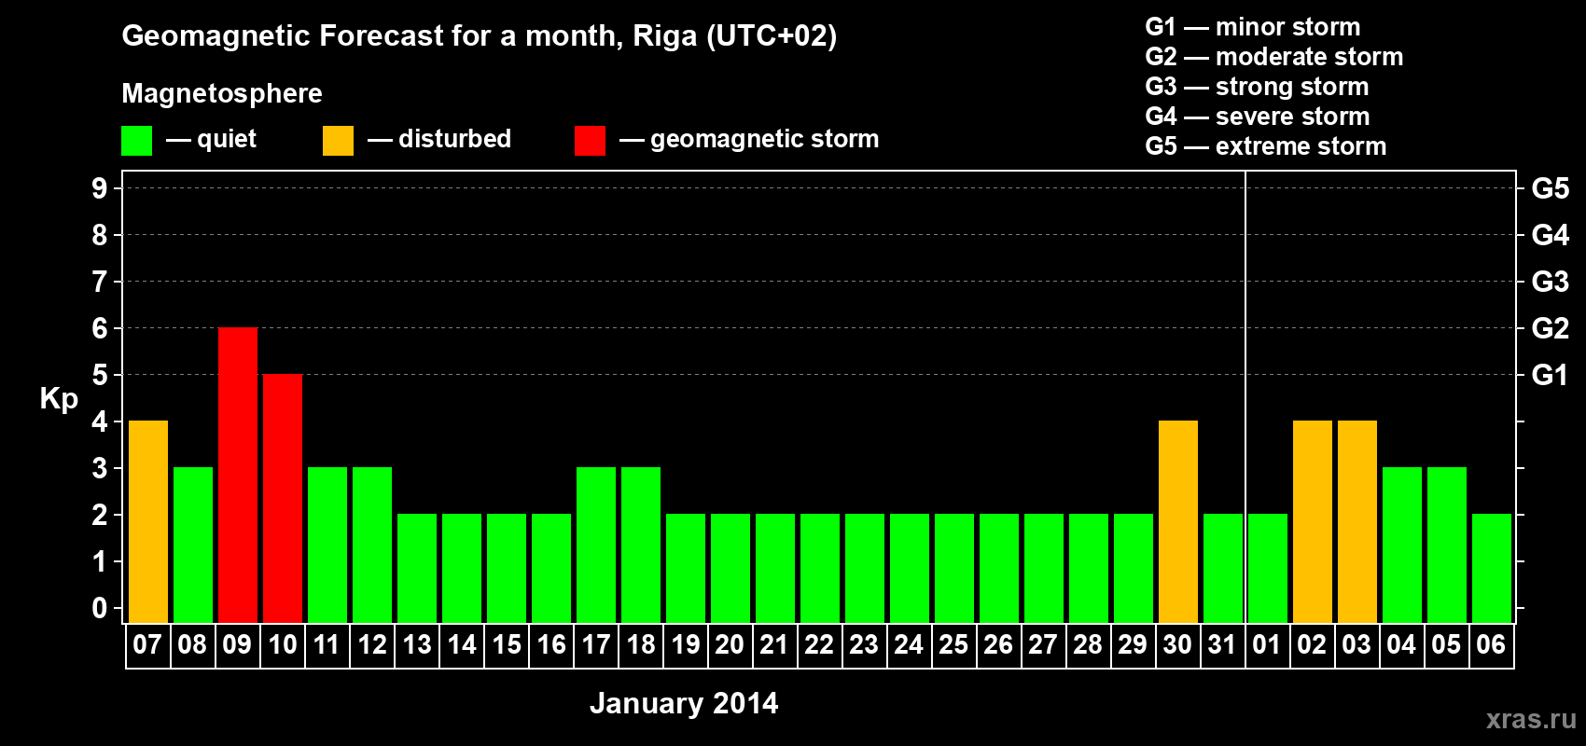Click the January 2014 month label
This screenshot has width=1586, height=746.
click(x=684, y=703)
